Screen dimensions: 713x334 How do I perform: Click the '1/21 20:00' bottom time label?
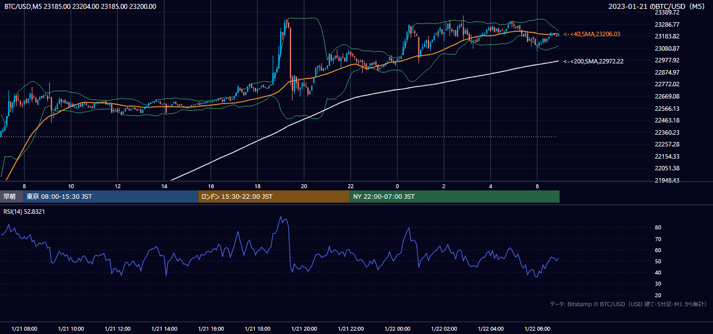(304, 329)
